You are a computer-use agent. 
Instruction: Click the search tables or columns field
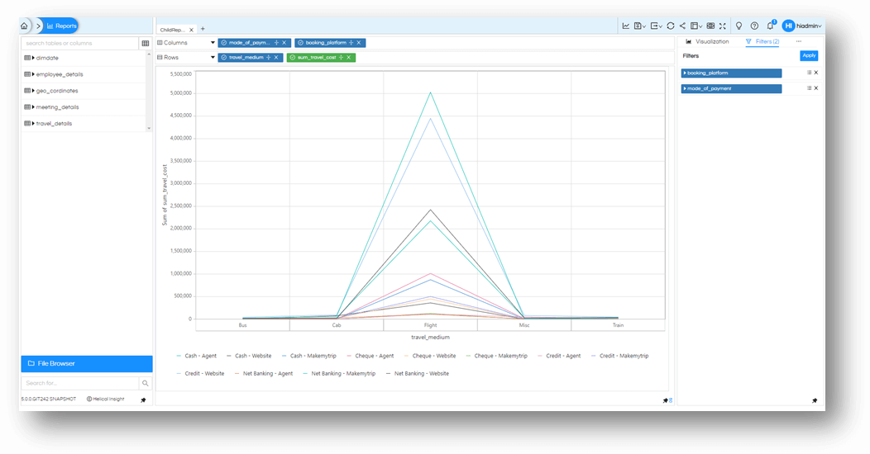coord(79,43)
